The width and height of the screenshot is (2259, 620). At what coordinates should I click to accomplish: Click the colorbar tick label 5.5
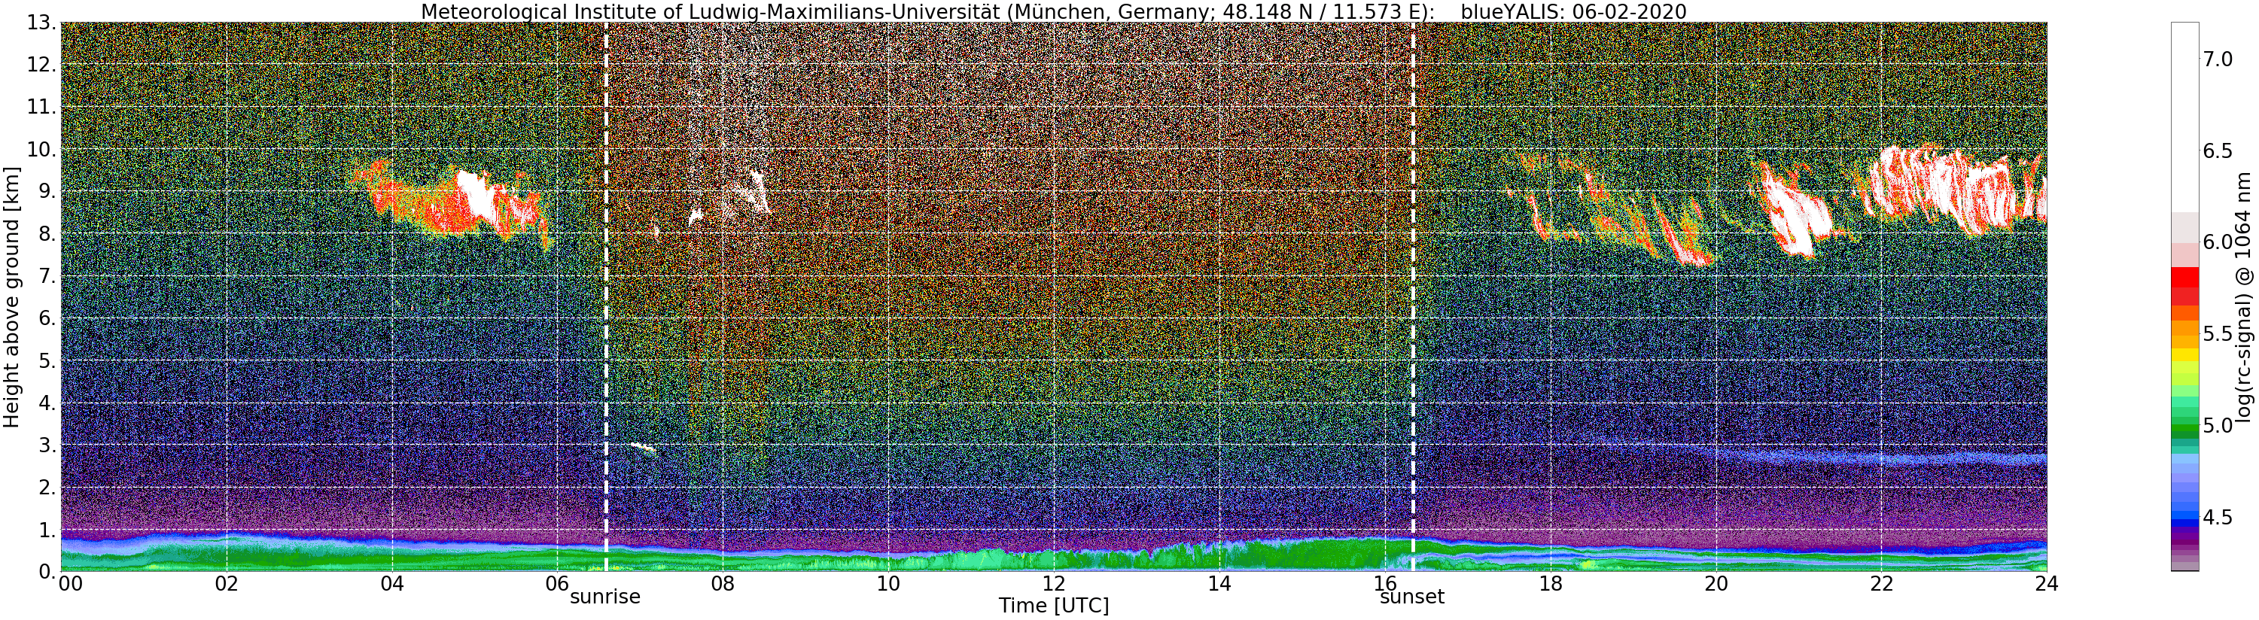click(2218, 334)
